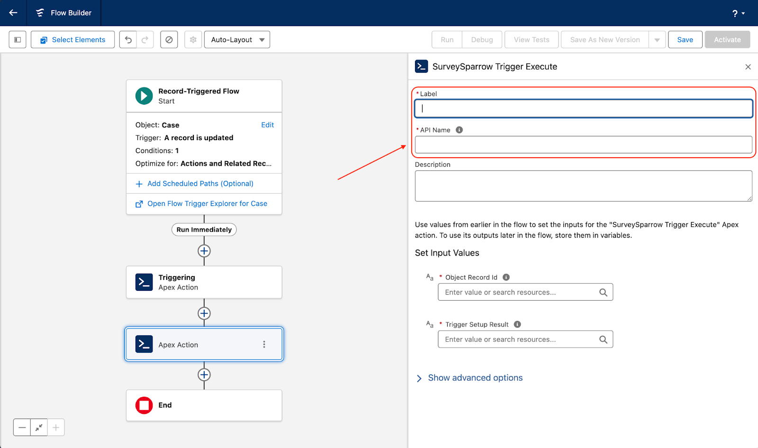758x448 pixels.
Task: Open flow settings gear icon
Action: coord(193,40)
